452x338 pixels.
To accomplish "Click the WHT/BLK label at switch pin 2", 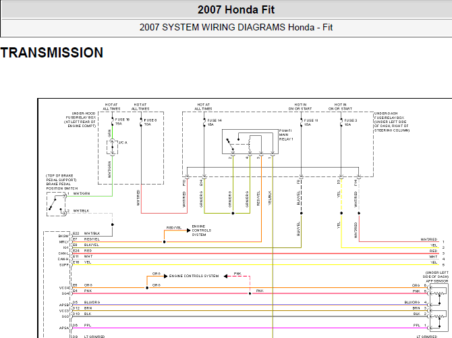I will click(x=81, y=211).
